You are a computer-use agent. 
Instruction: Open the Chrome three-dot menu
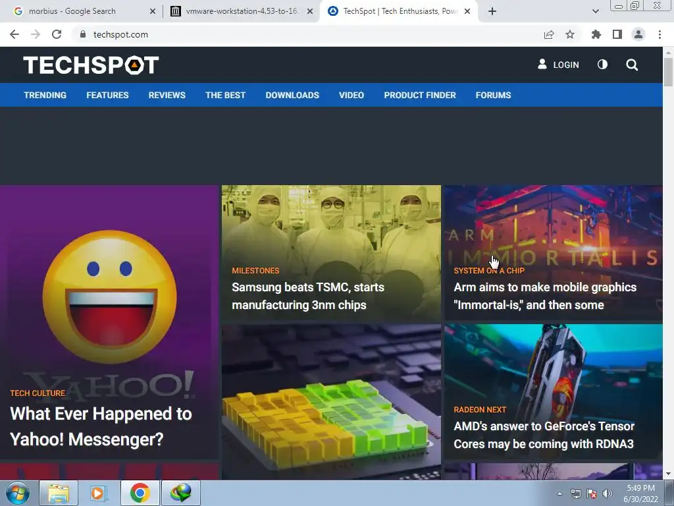coord(660,34)
